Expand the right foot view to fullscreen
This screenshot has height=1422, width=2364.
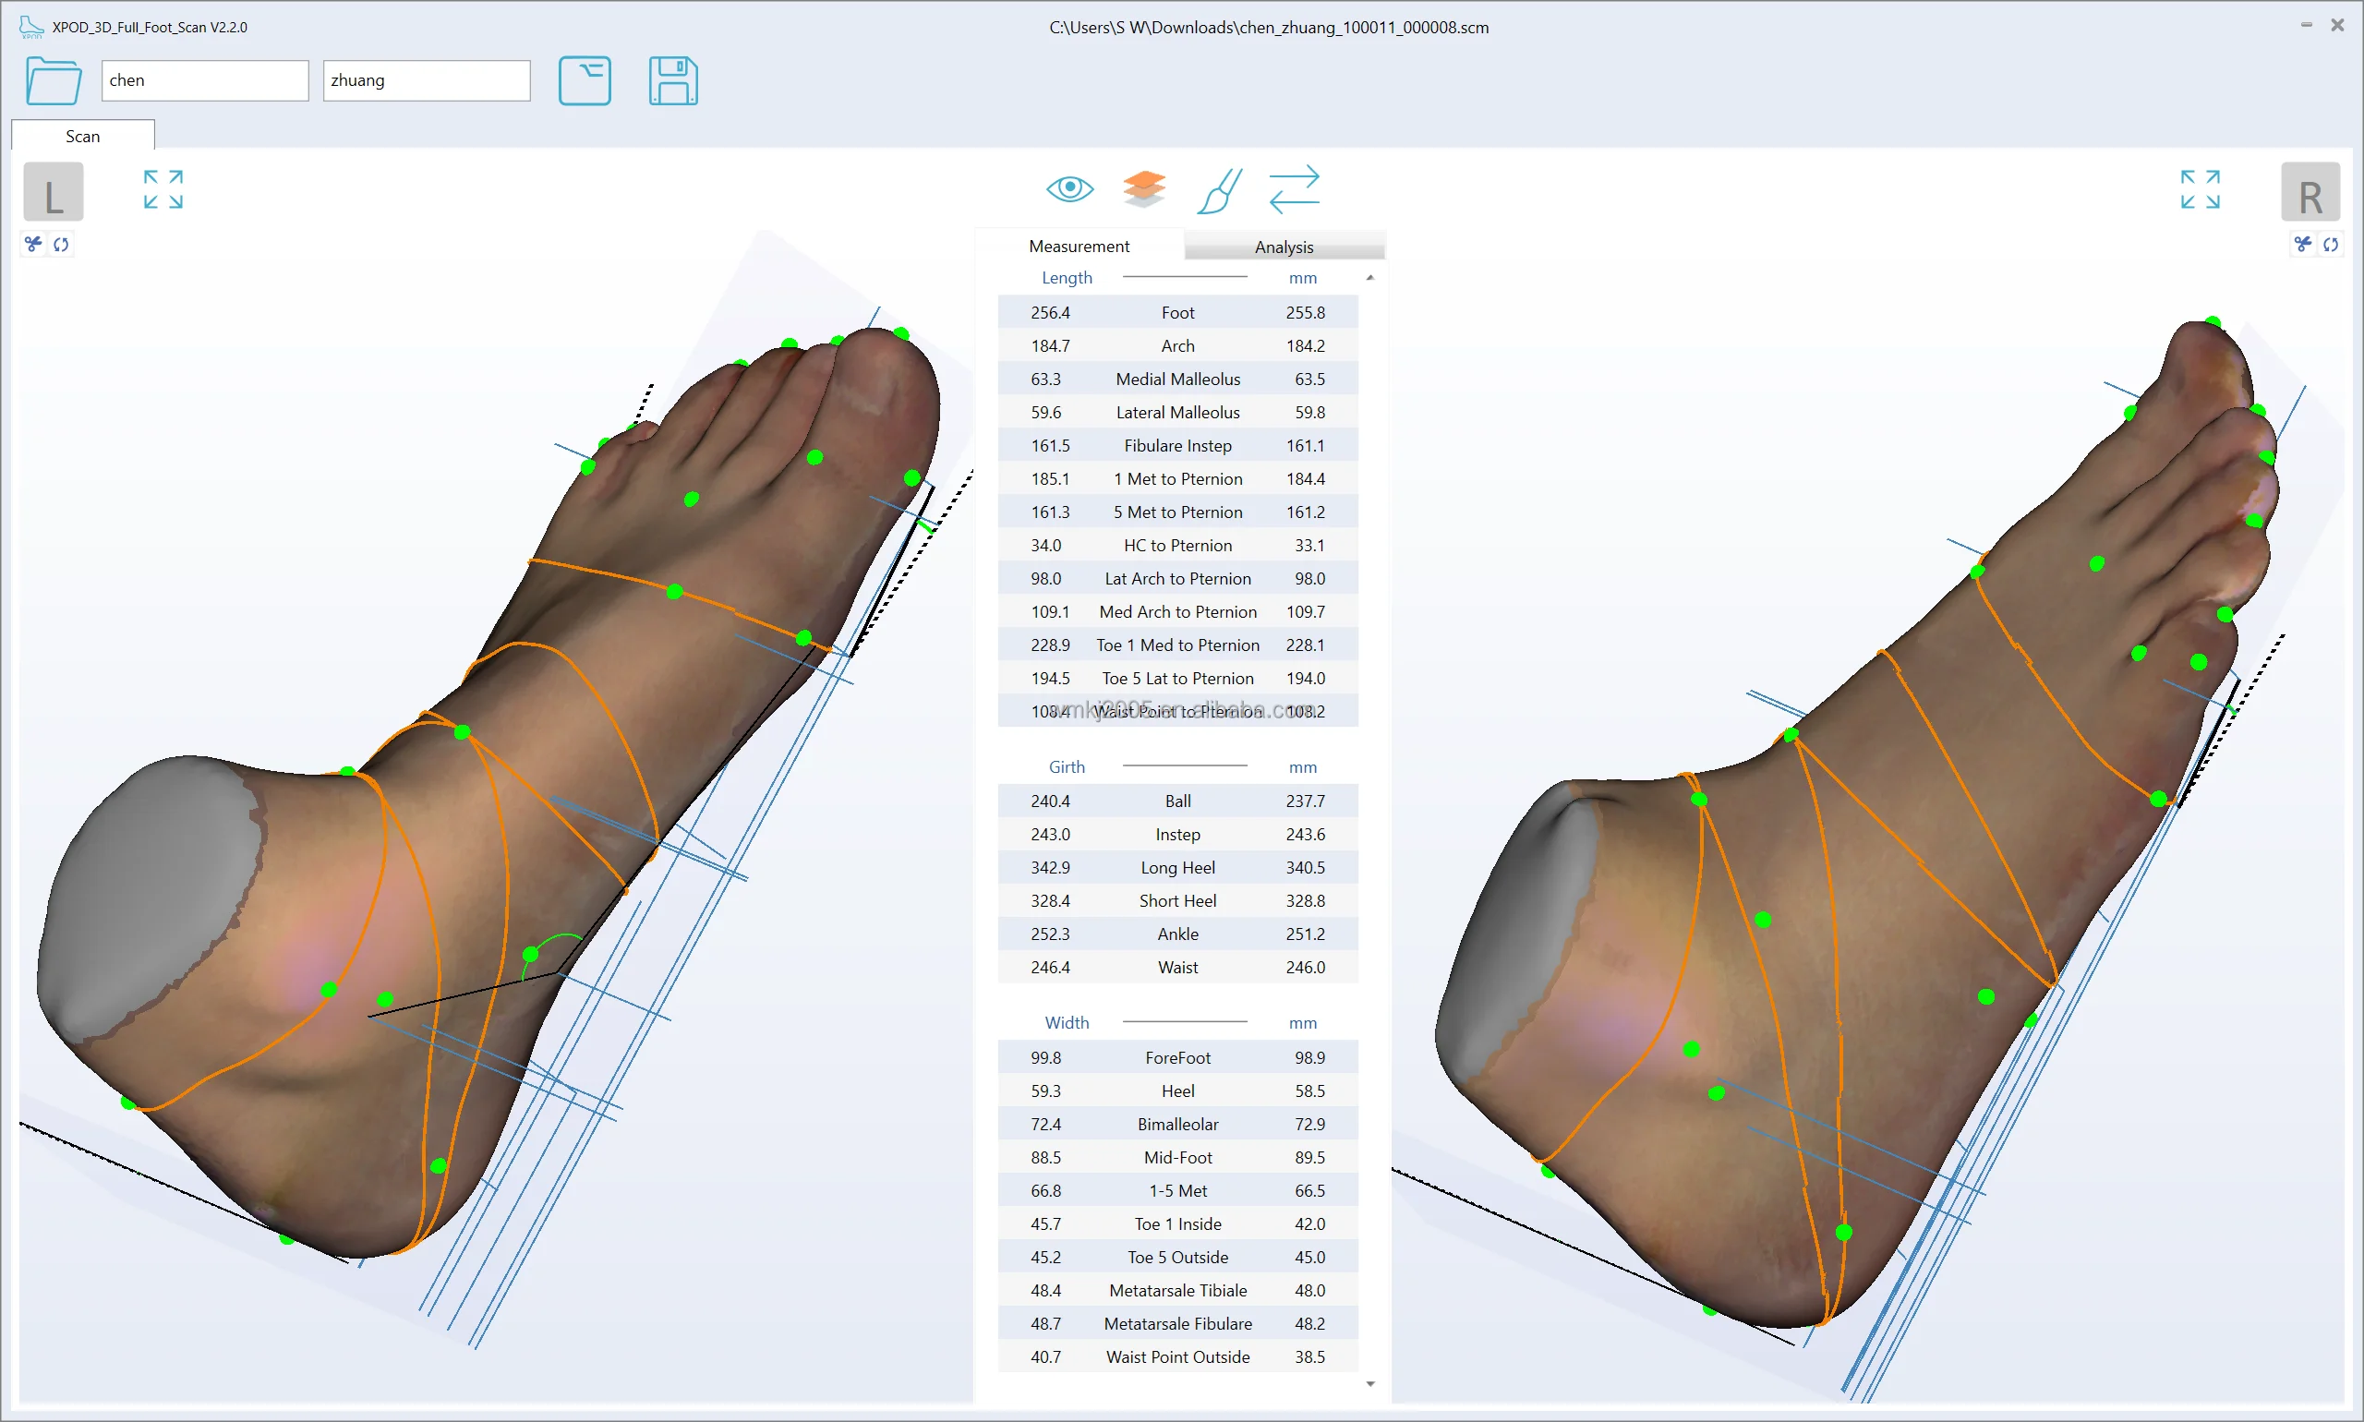click(x=2201, y=188)
